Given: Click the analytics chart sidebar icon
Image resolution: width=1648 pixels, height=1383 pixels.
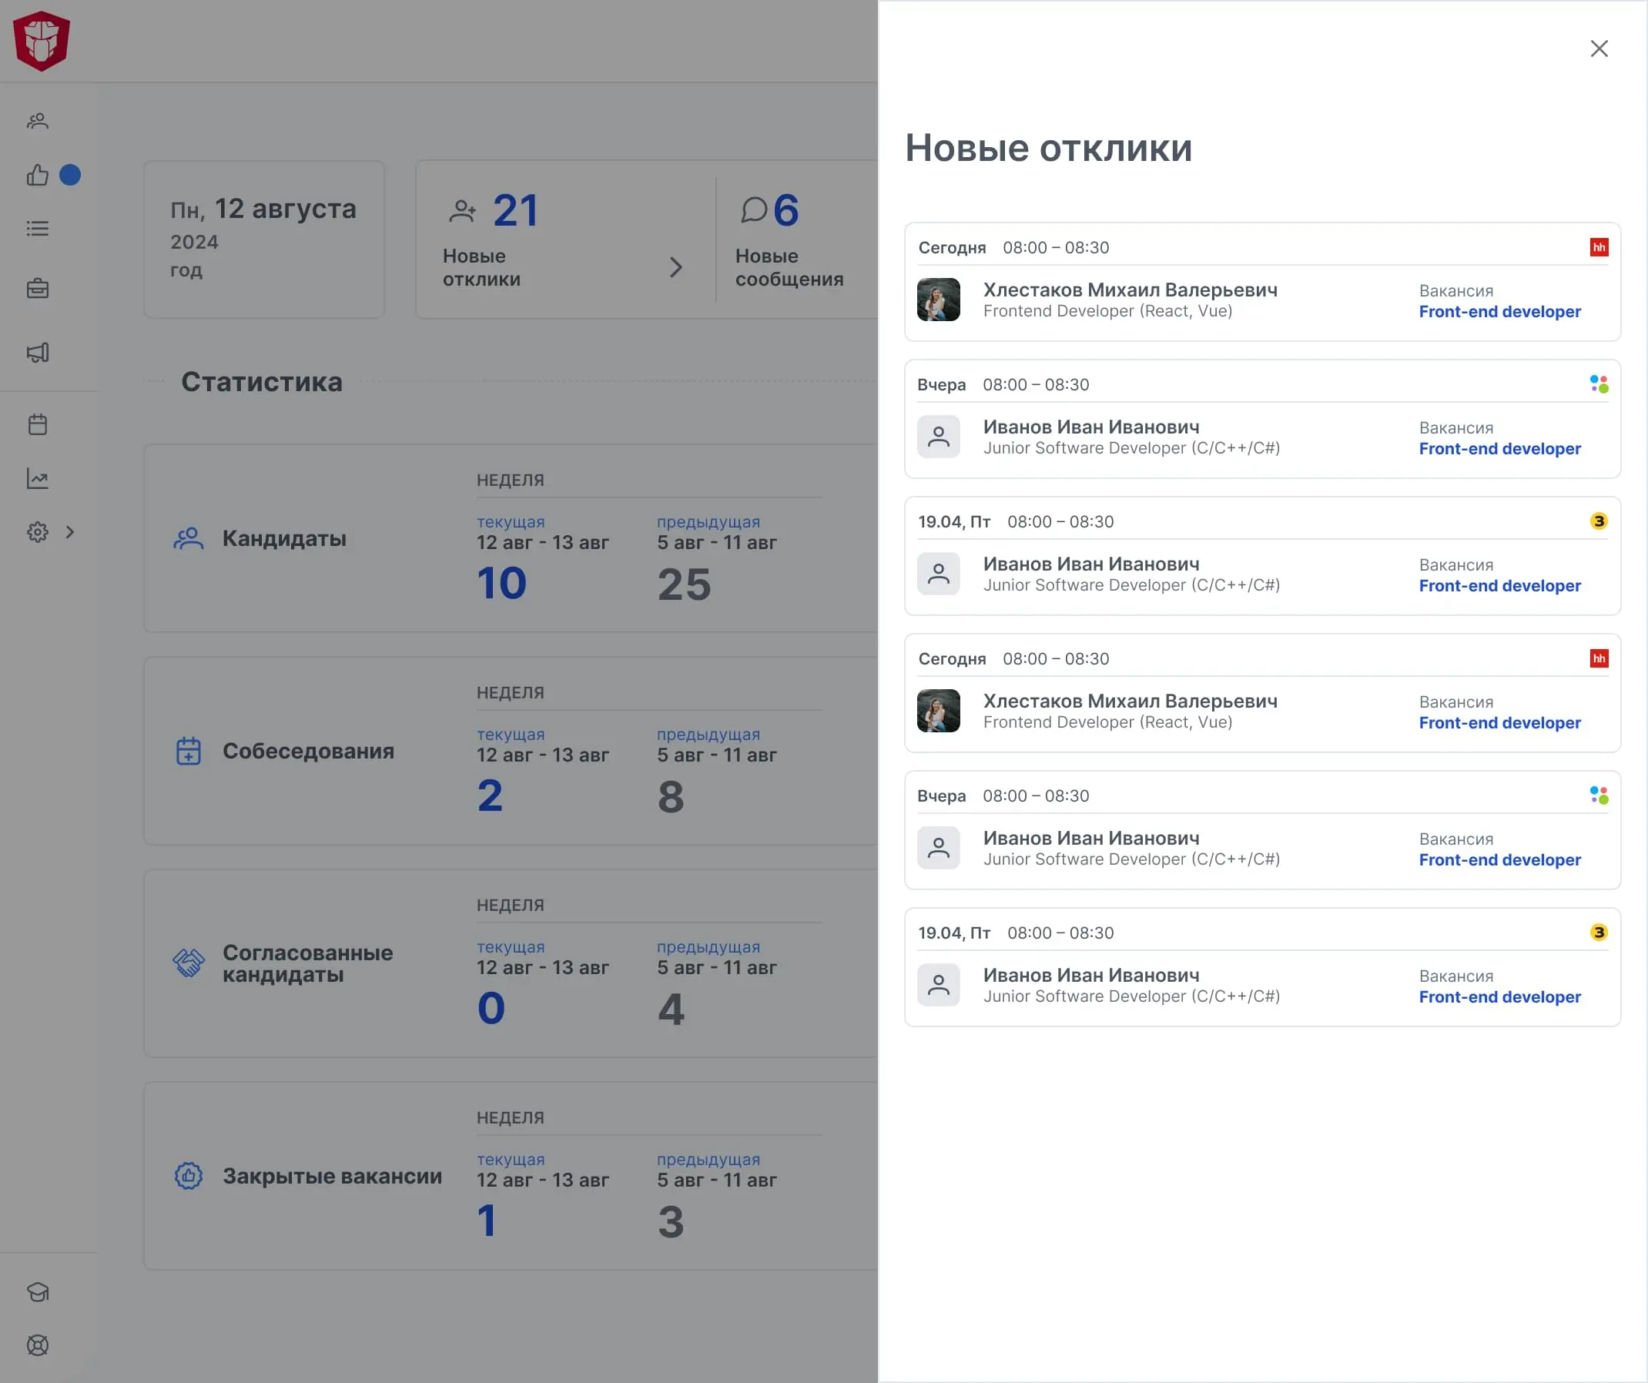Looking at the screenshot, I should tap(38, 478).
